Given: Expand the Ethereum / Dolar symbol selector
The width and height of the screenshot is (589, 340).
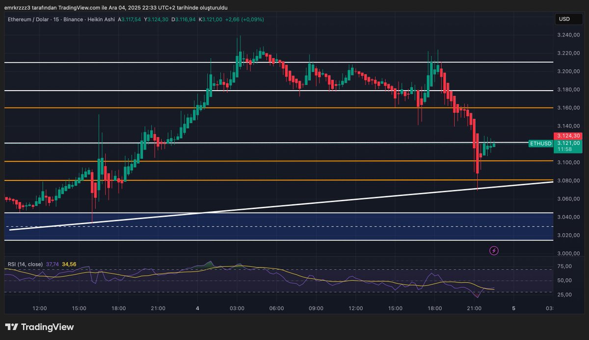Looking at the screenshot, I should (x=29, y=20).
